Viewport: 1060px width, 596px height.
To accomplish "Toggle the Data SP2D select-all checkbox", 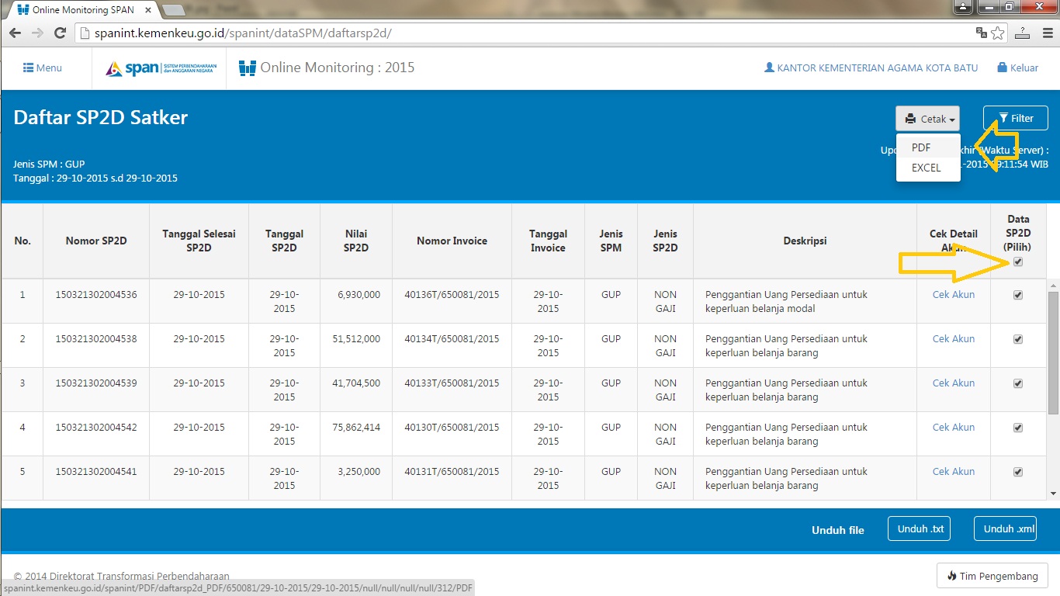I will click(x=1017, y=262).
